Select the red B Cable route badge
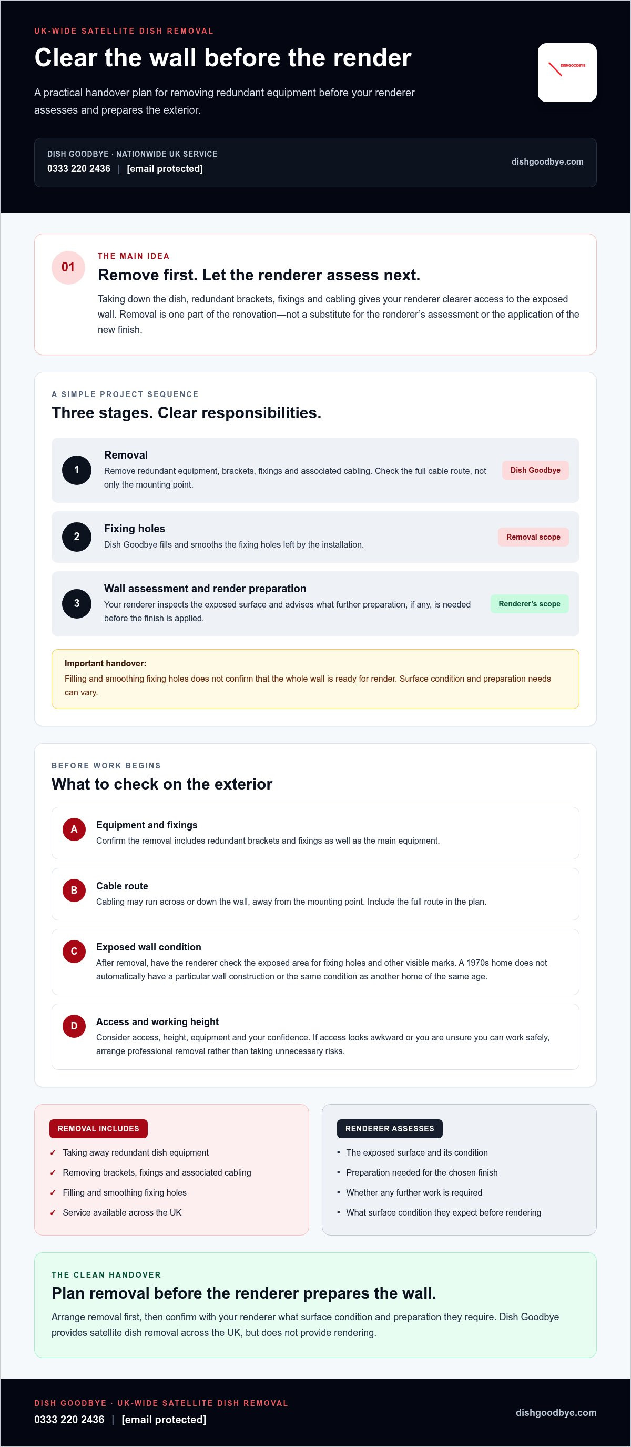The width and height of the screenshot is (631, 1447). coord(74,891)
